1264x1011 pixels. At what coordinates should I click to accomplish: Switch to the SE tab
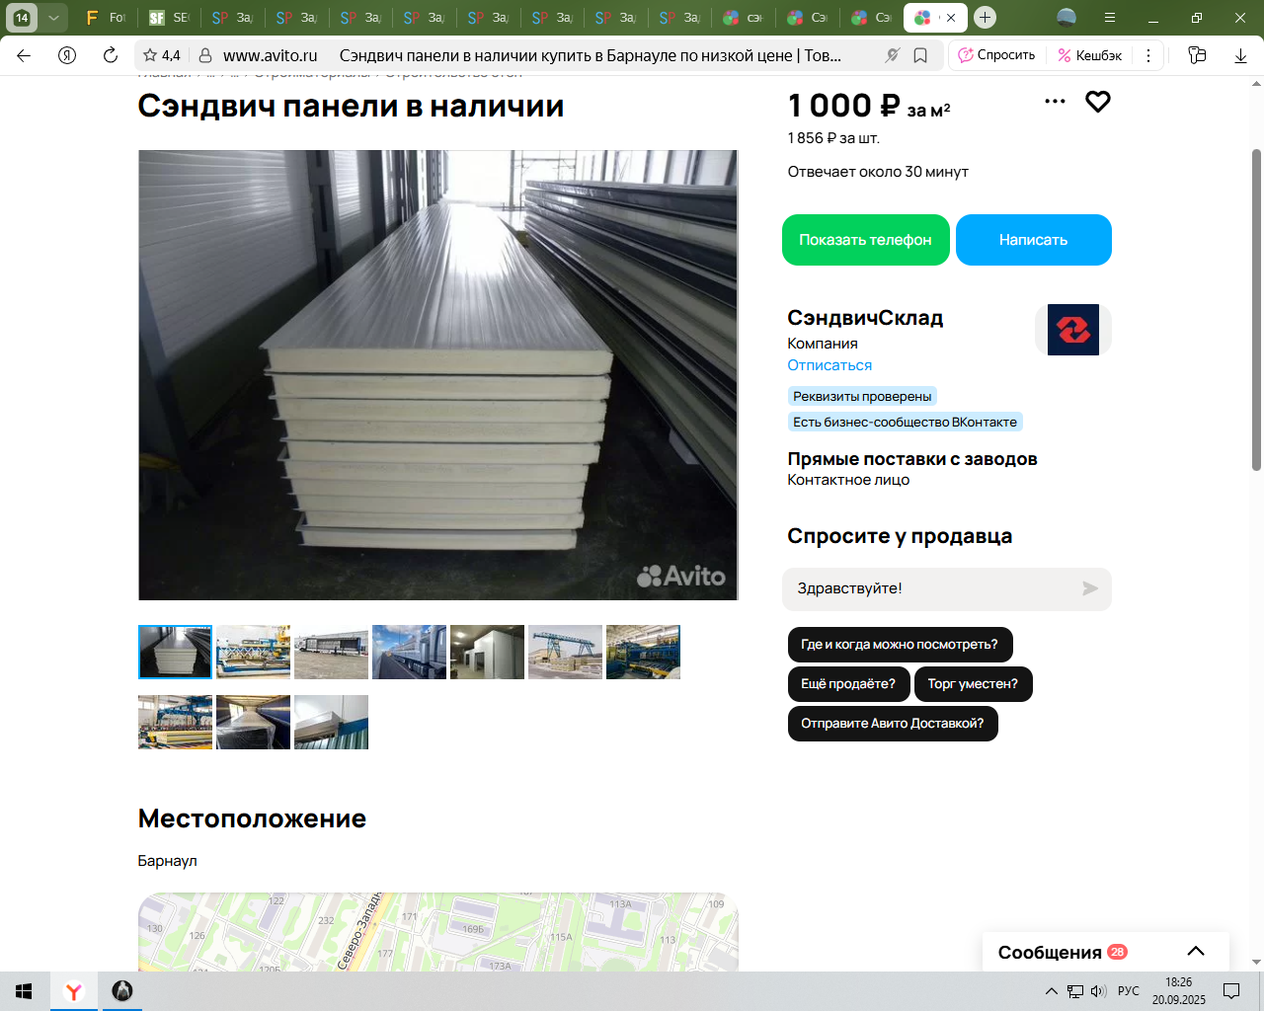(x=169, y=18)
